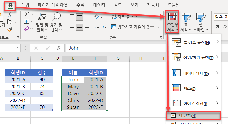
Task: Center text horizontally
Action: click(79, 27)
